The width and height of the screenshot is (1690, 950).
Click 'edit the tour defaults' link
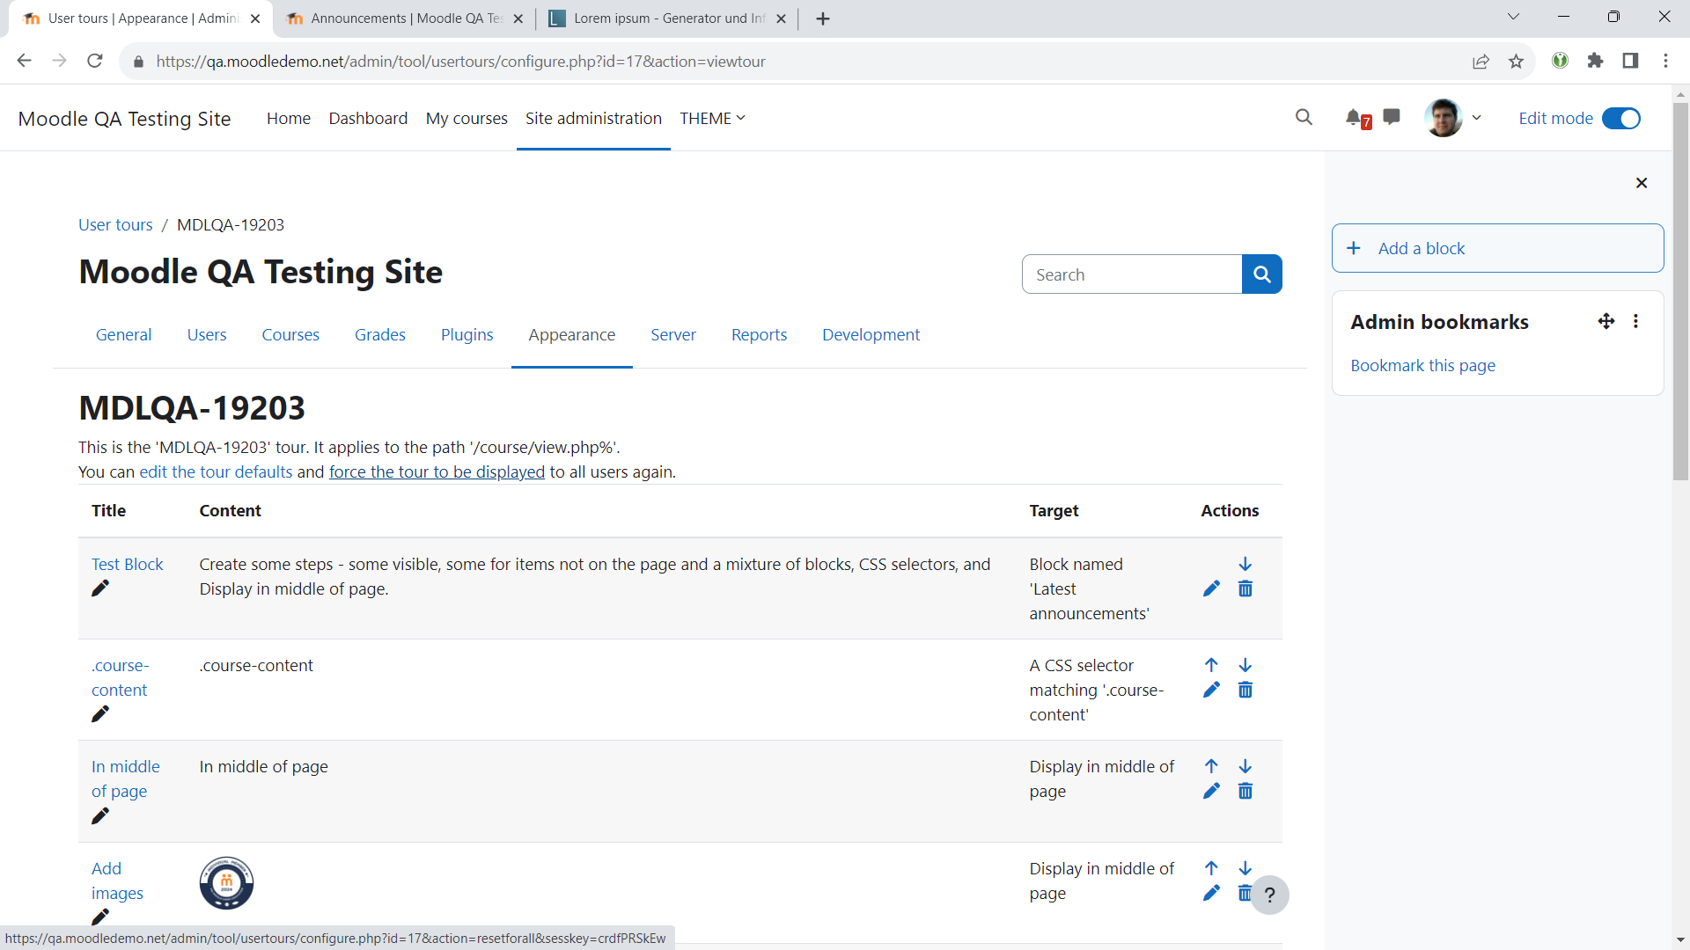pyautogui.click(x=216, y=471)
